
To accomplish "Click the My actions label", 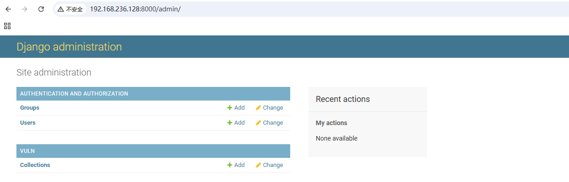I will 331,123.
